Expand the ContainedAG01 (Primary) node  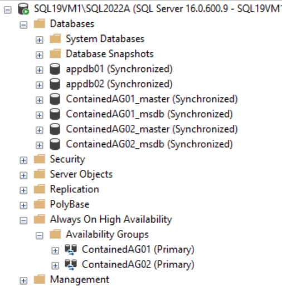click(x=55, y=251)
